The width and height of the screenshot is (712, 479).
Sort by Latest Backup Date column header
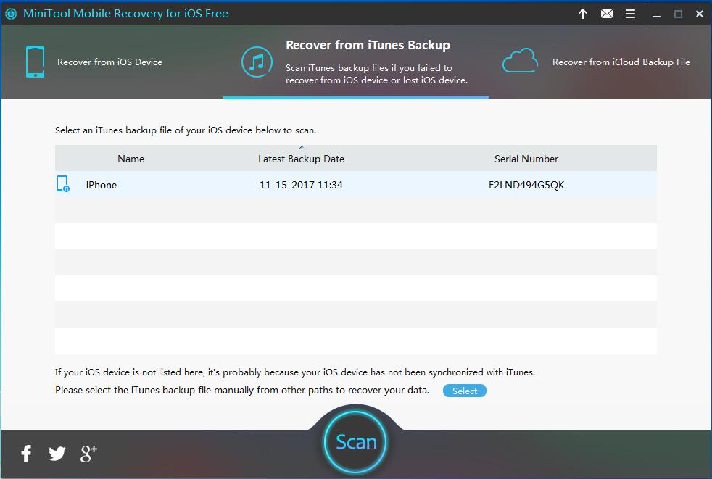(301, 159)
